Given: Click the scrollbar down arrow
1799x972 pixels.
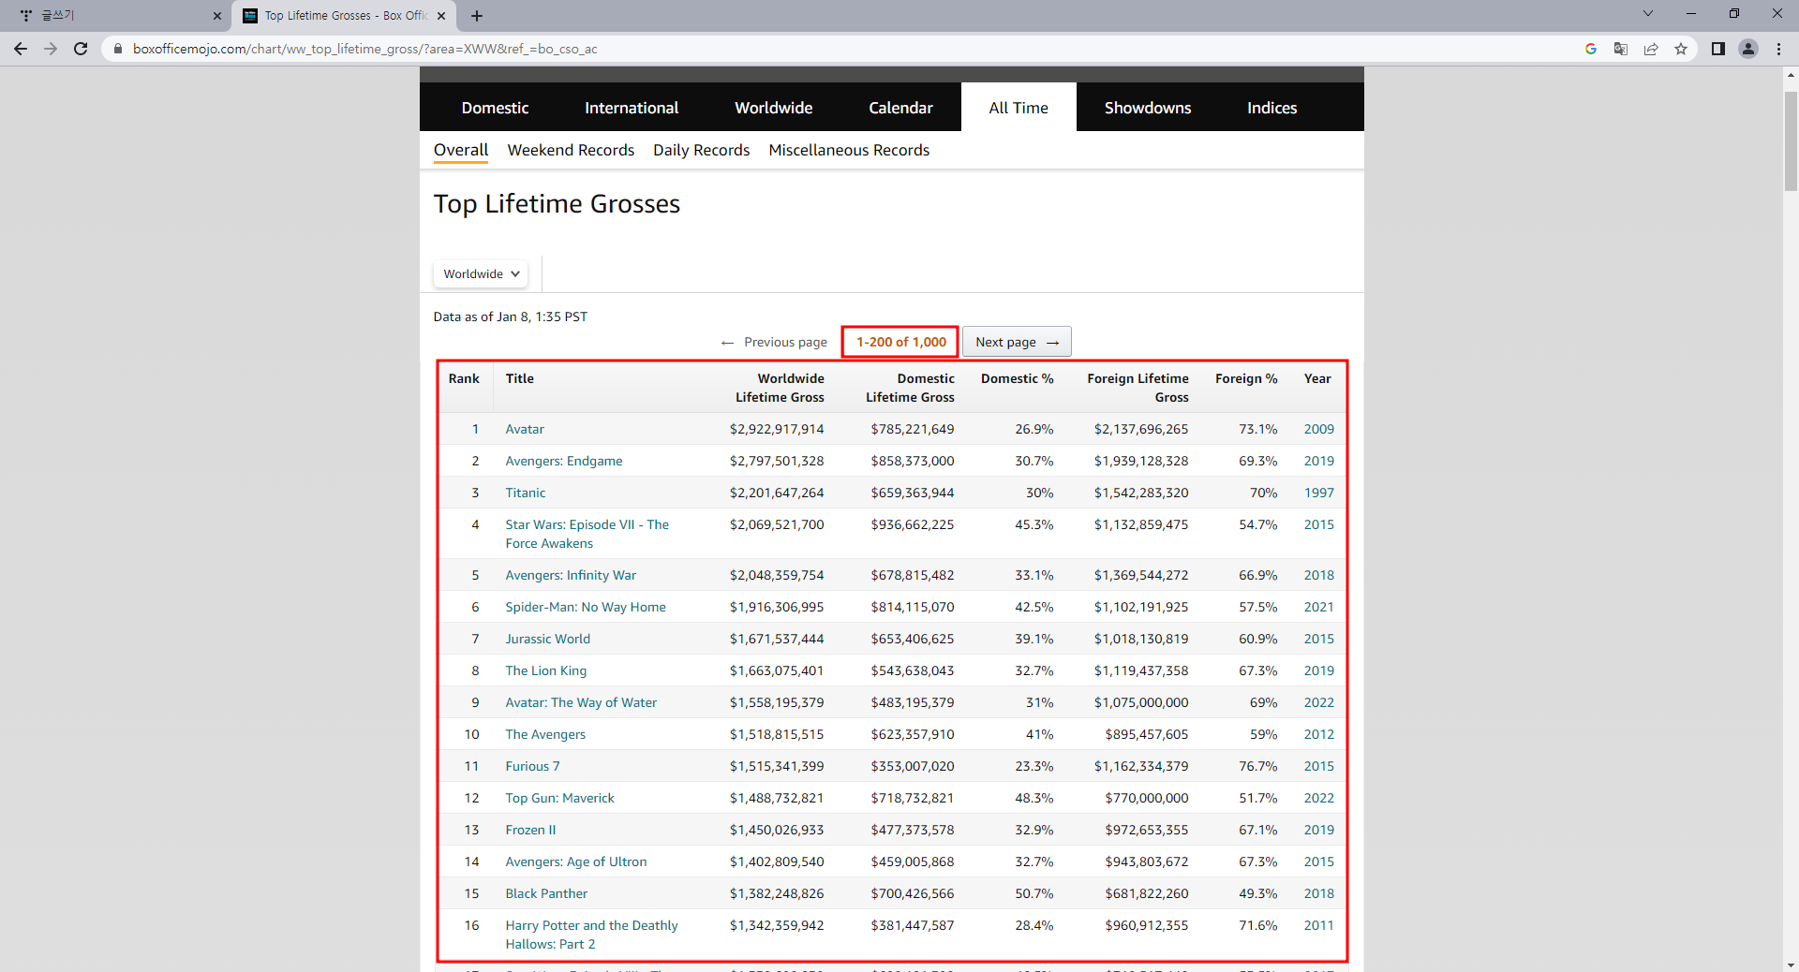Looking at the screenshot, I should [x=1791, y=965].
